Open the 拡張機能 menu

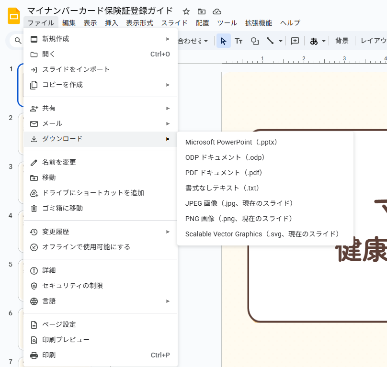click(259, 23)
